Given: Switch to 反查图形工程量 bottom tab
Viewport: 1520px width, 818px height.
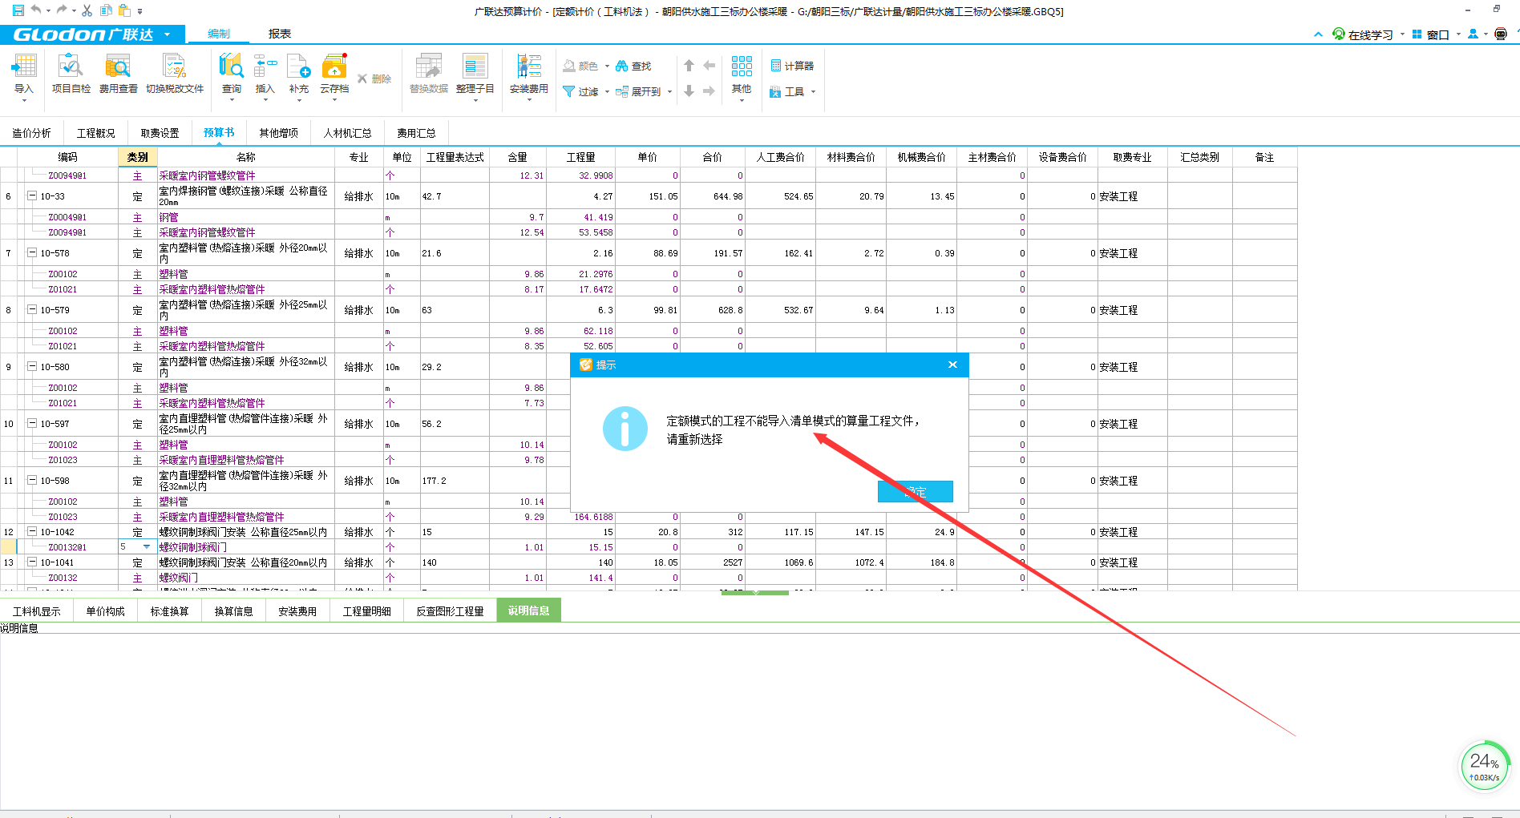Looking at the screenshot, I should tap(450, 611).
